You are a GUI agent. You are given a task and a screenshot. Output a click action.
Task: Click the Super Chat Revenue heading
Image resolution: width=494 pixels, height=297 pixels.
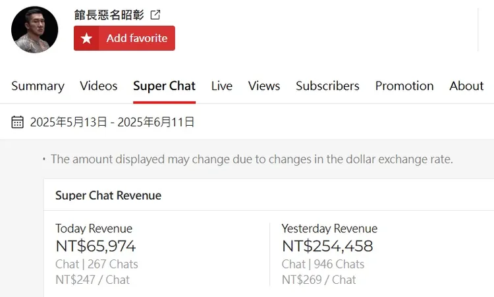pos(108,195)
